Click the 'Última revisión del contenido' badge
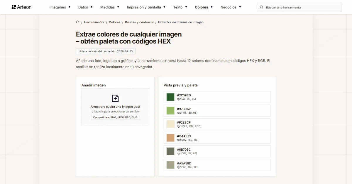The width and height of the screenshot is (352, 184). 106,51
